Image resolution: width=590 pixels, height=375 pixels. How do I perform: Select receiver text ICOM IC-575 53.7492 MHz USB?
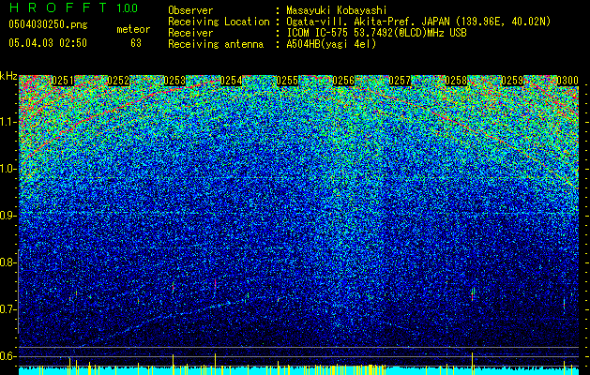tap(376, 33)
